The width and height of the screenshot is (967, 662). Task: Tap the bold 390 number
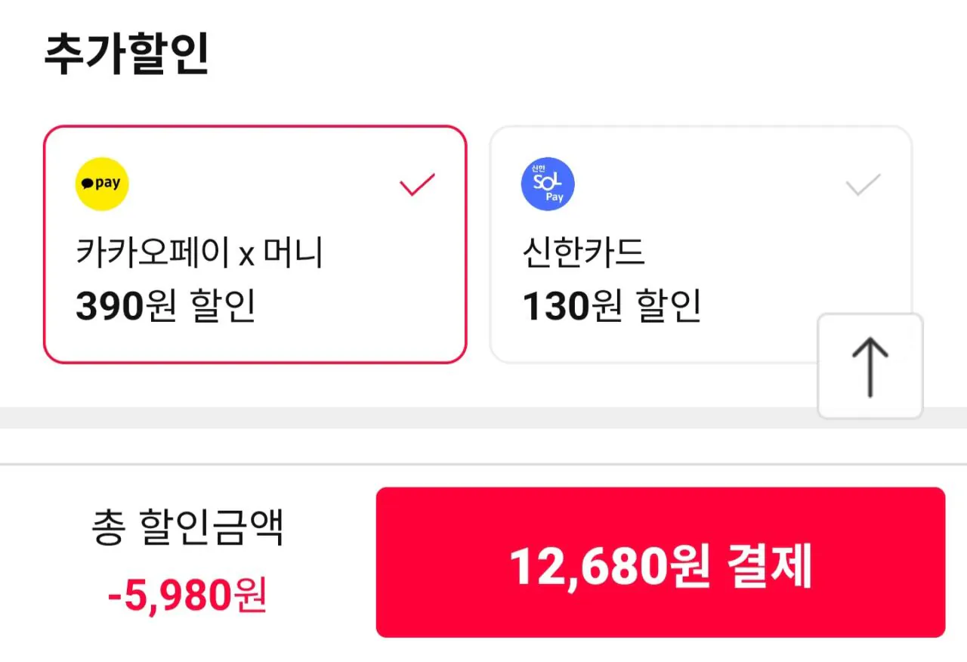coord(110,306)
